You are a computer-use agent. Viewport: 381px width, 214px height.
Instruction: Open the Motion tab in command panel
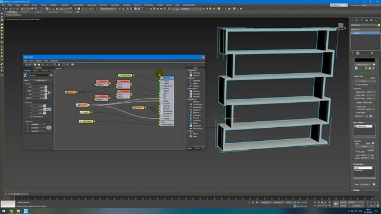point(367,21)
